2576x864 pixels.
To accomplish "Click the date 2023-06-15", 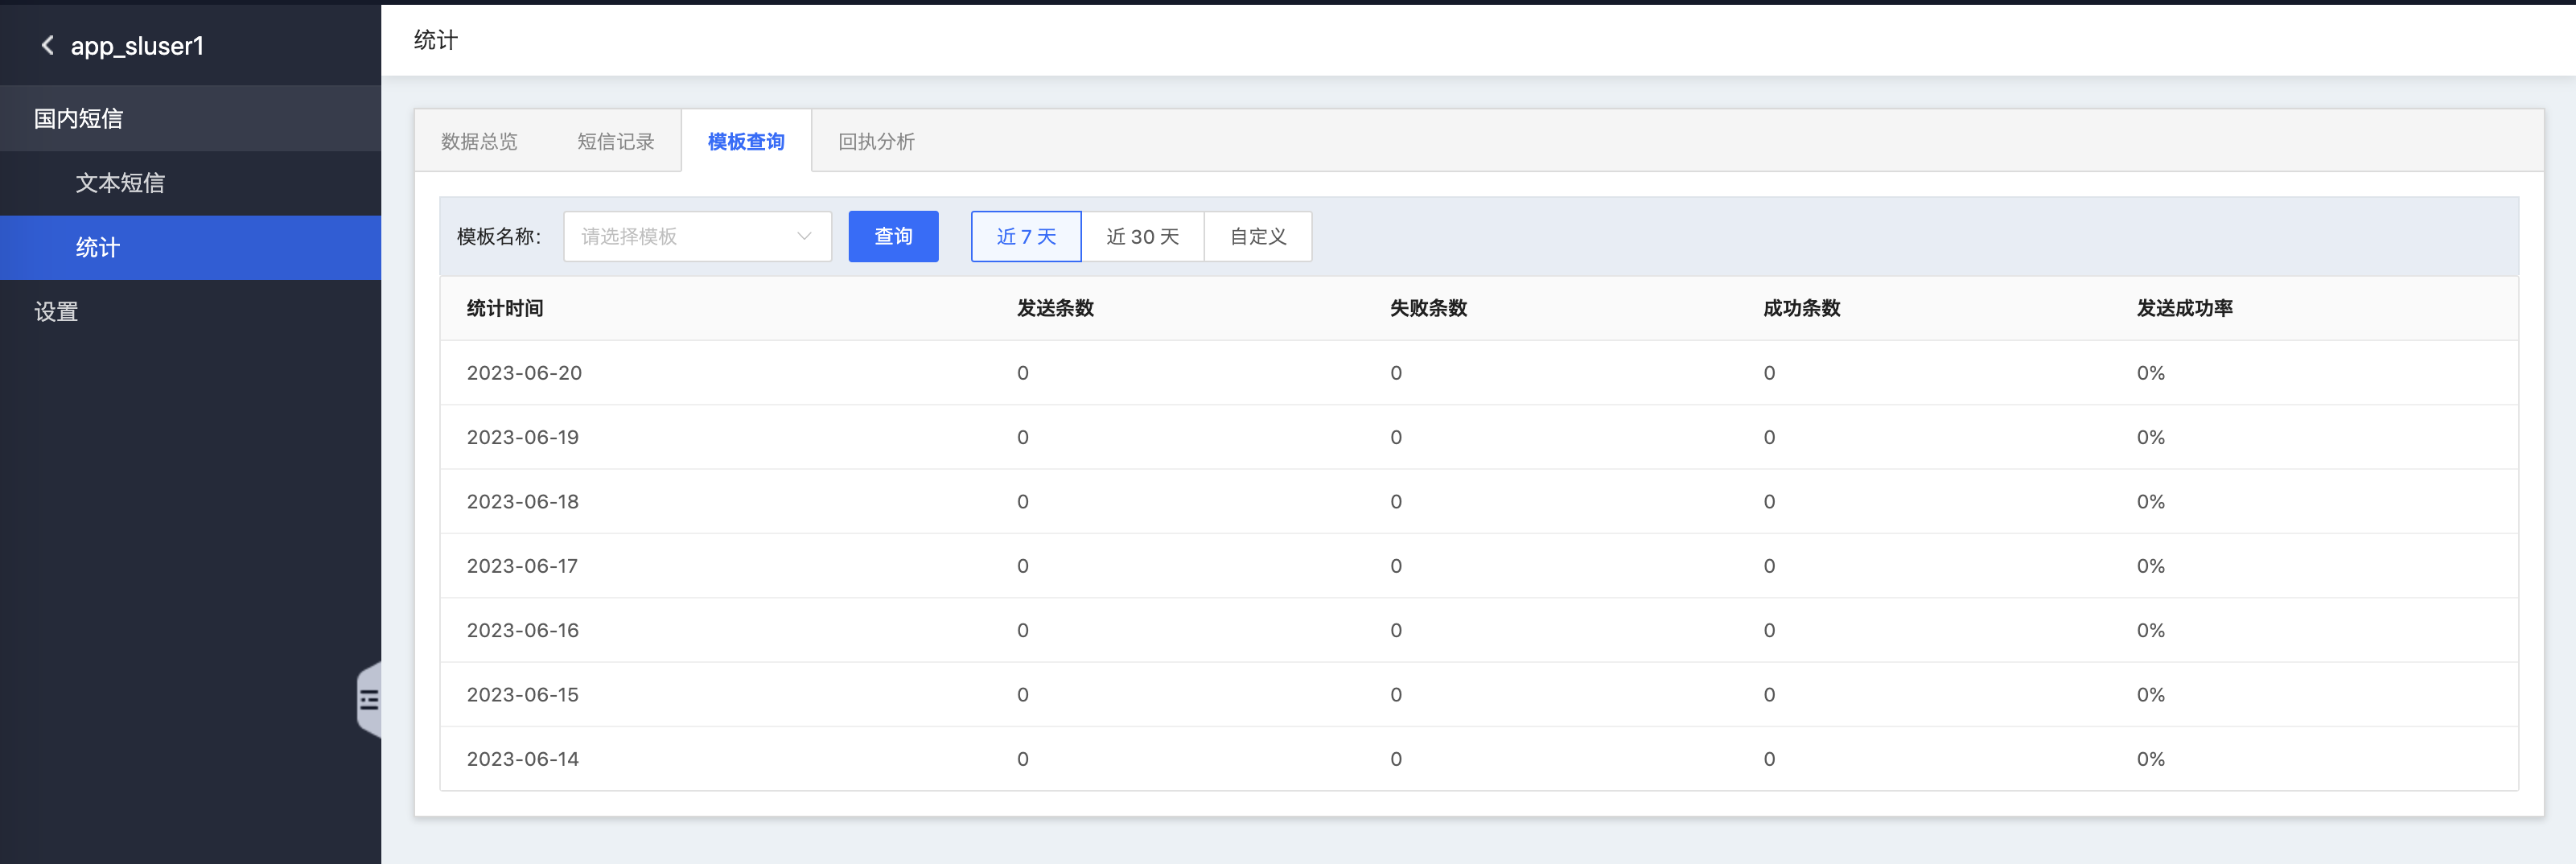I will tap(523, 695).
